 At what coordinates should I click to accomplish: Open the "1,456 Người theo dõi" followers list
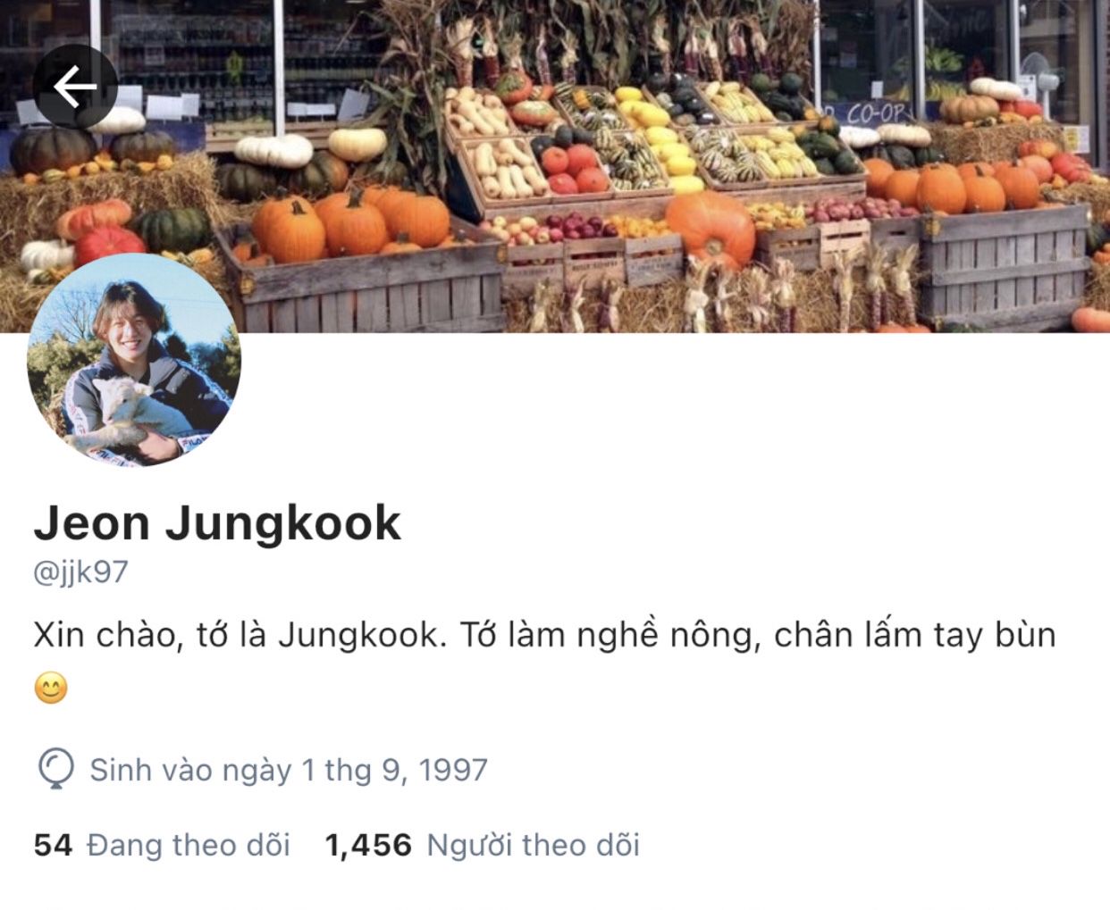click(x=483, y=845)
